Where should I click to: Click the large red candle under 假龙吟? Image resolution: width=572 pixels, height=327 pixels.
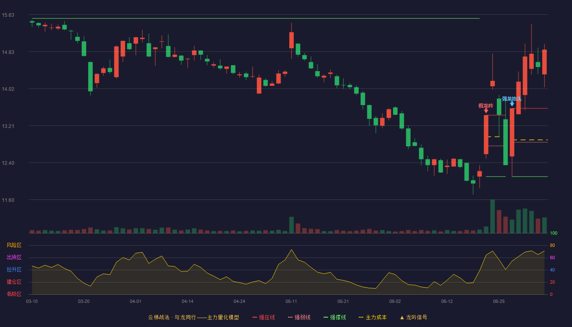click(x=486, y=134)
